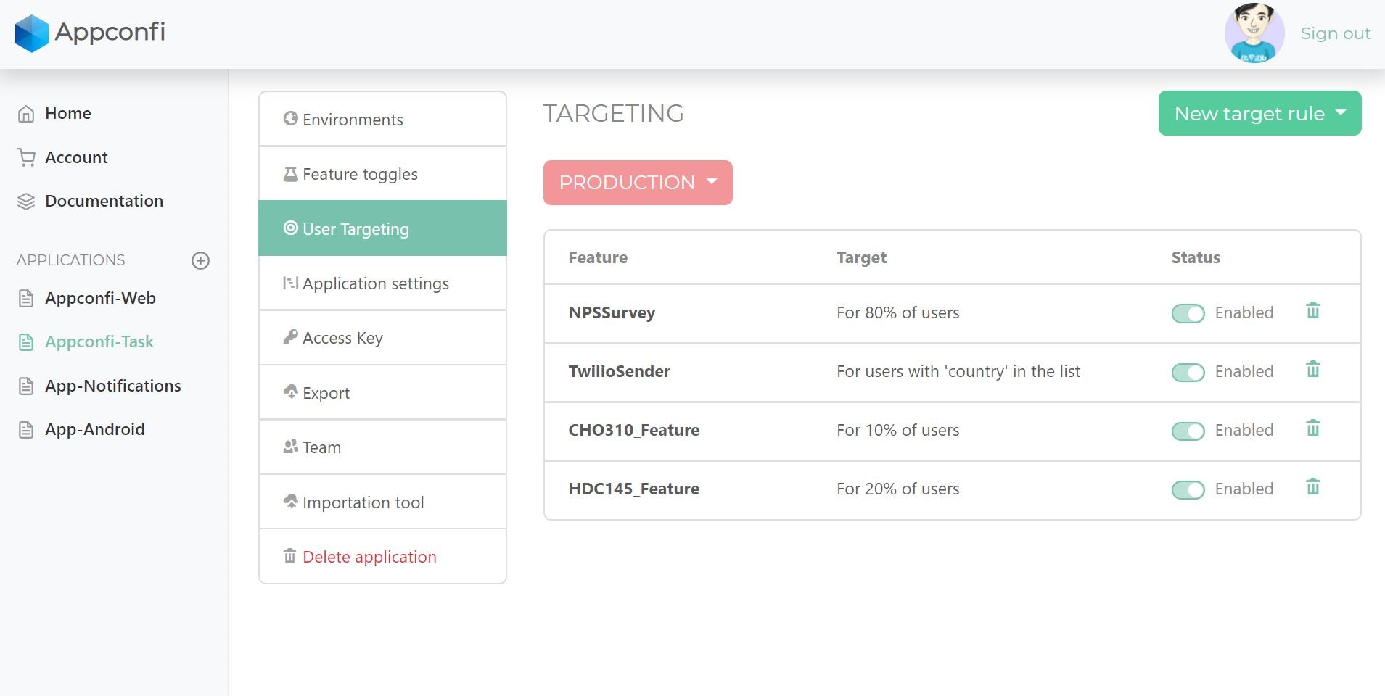Click 'For 10% of users' target
The height and width of the screenshot is (696, 1385).
(x=897, y=430)
